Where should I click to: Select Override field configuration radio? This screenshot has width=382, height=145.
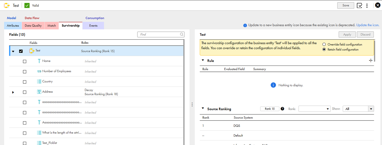(x=324, y=45)
